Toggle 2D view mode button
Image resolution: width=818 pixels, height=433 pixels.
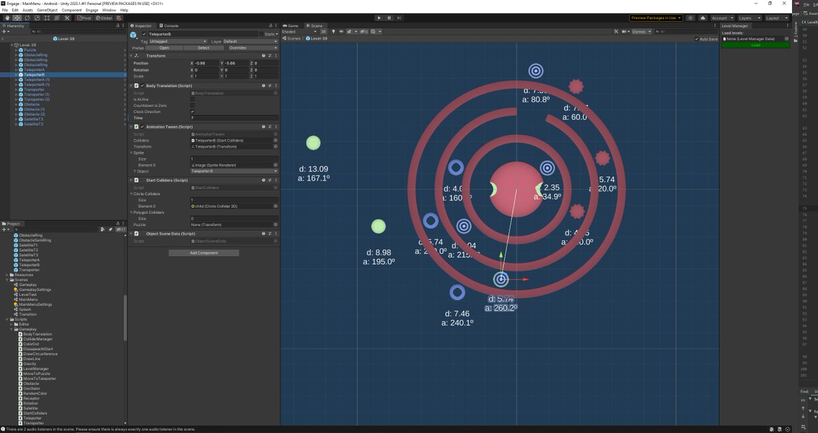coord(324,31)
